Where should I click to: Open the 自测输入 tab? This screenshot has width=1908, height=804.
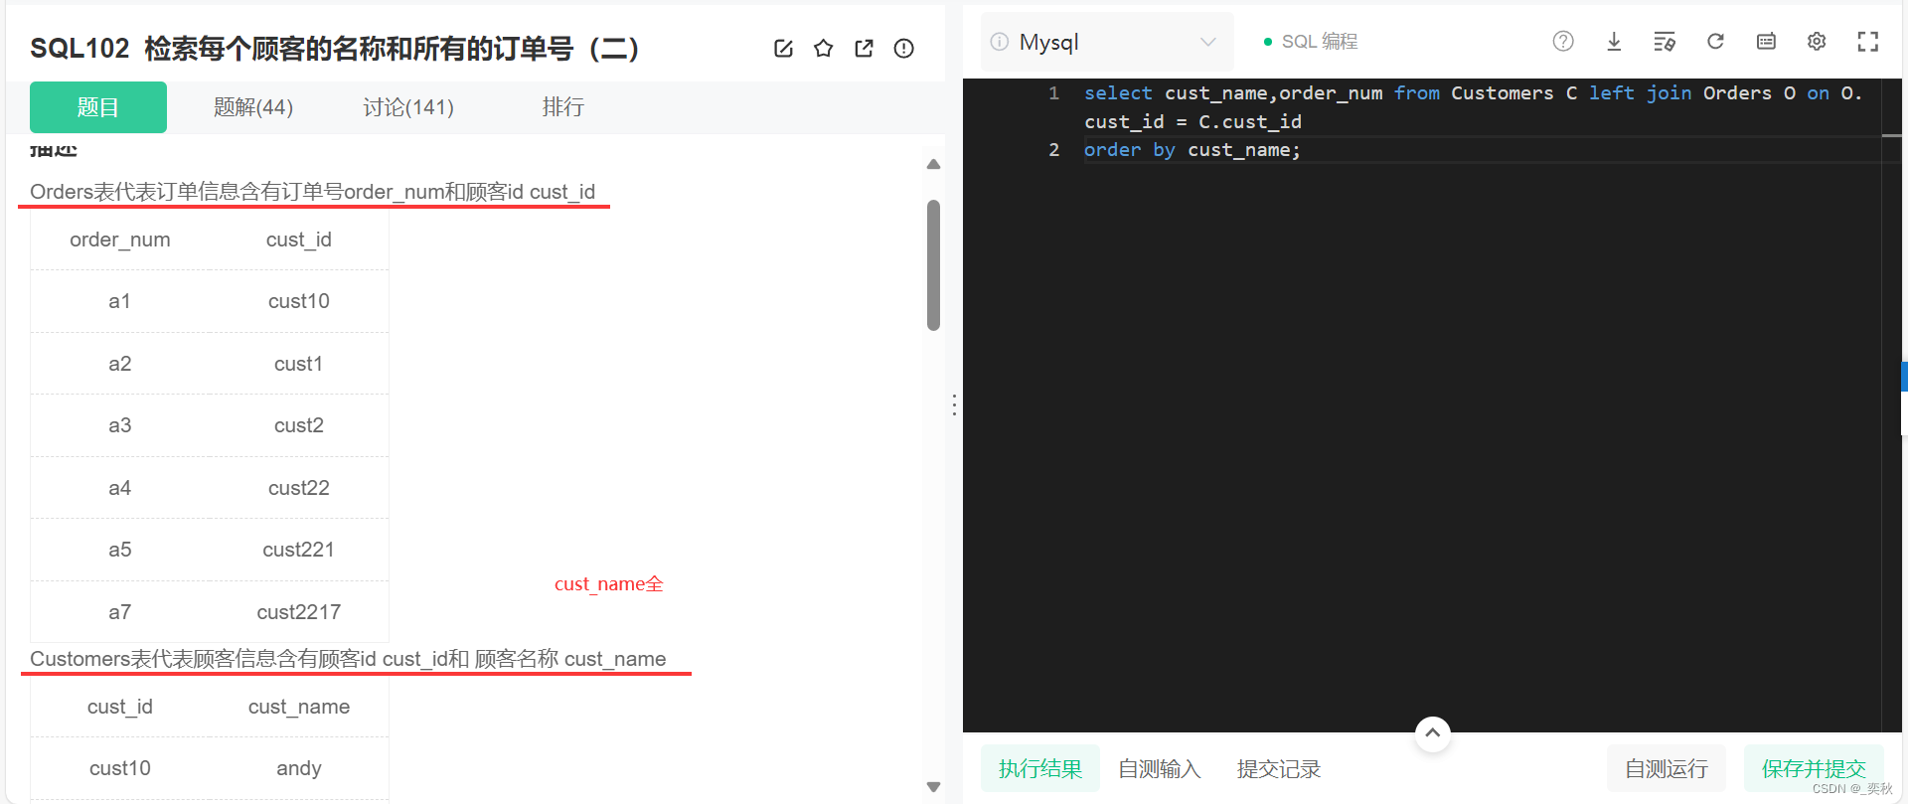1160,768
